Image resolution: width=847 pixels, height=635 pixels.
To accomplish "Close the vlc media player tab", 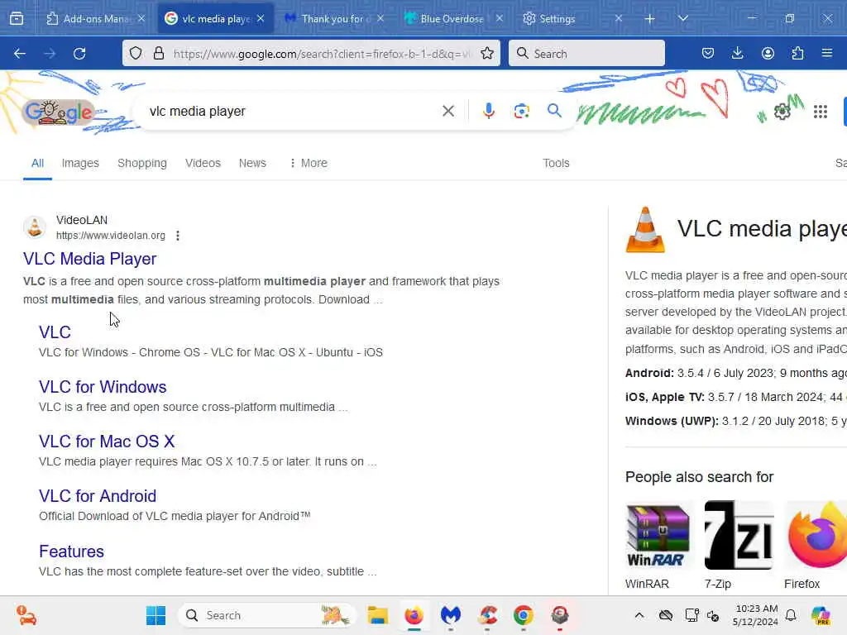I will tap(261, 19).
